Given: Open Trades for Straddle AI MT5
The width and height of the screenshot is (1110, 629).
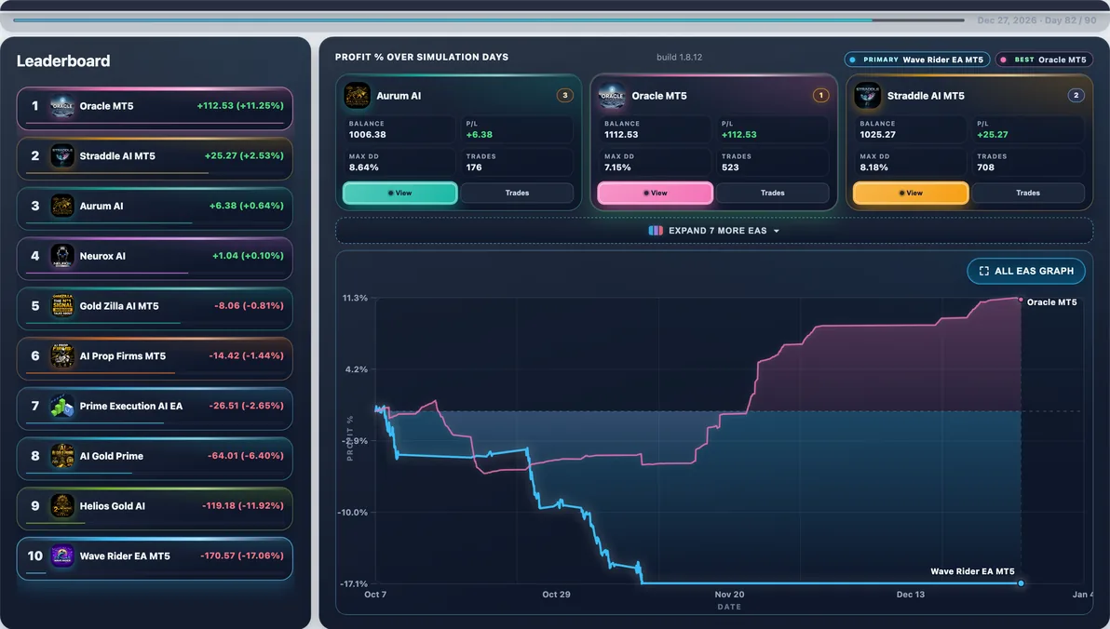Looking at the screenshot, I should [x=1028, y=194].
